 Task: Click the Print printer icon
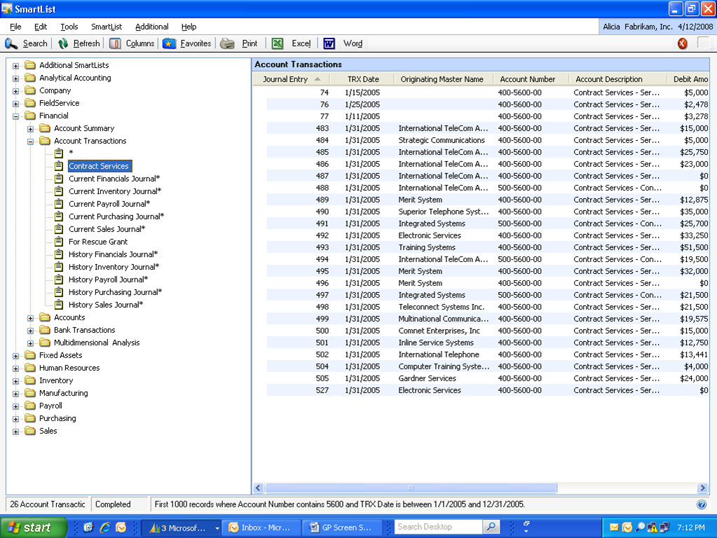pyautogui.click(x=227, y=43)
